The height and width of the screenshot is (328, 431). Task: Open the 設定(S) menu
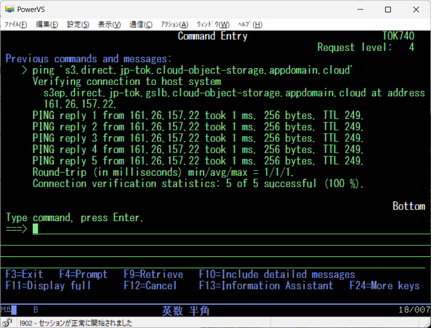tap(78, 24)
